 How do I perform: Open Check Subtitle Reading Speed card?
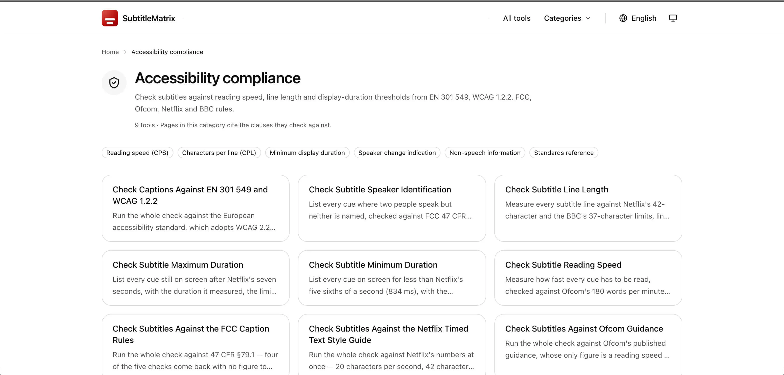click(x=588, y=278)
